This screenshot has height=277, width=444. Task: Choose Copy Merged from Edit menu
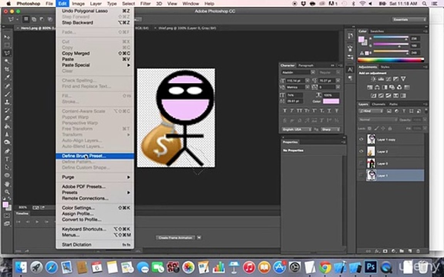95,53
